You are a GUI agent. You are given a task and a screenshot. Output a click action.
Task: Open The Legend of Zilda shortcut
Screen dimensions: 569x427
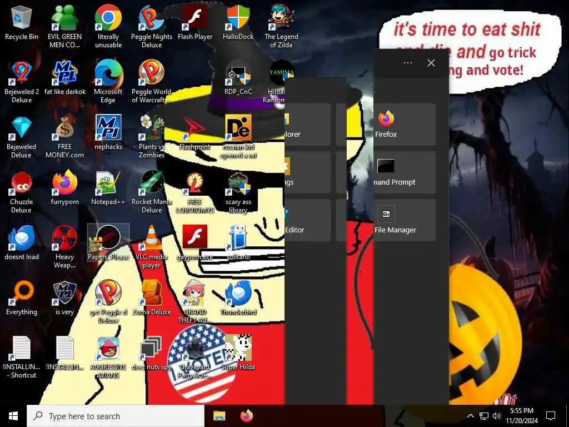[x=281, y=27]
